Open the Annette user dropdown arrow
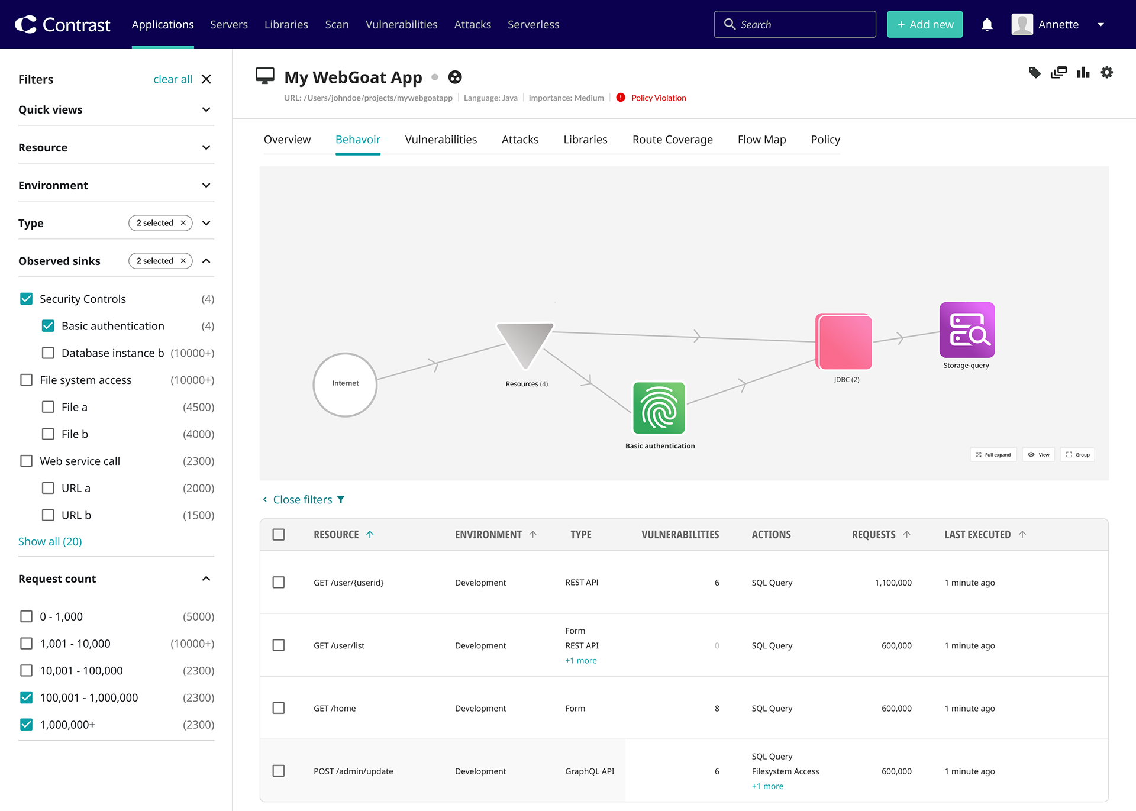 pos(1100,25)
